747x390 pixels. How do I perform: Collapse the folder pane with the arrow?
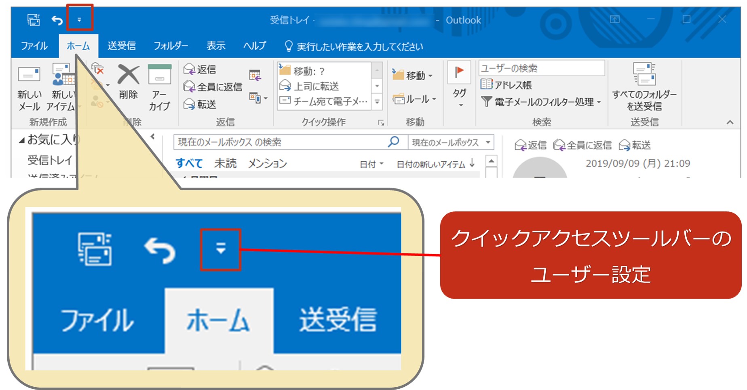pyautogui.click(x=153, y=137)
